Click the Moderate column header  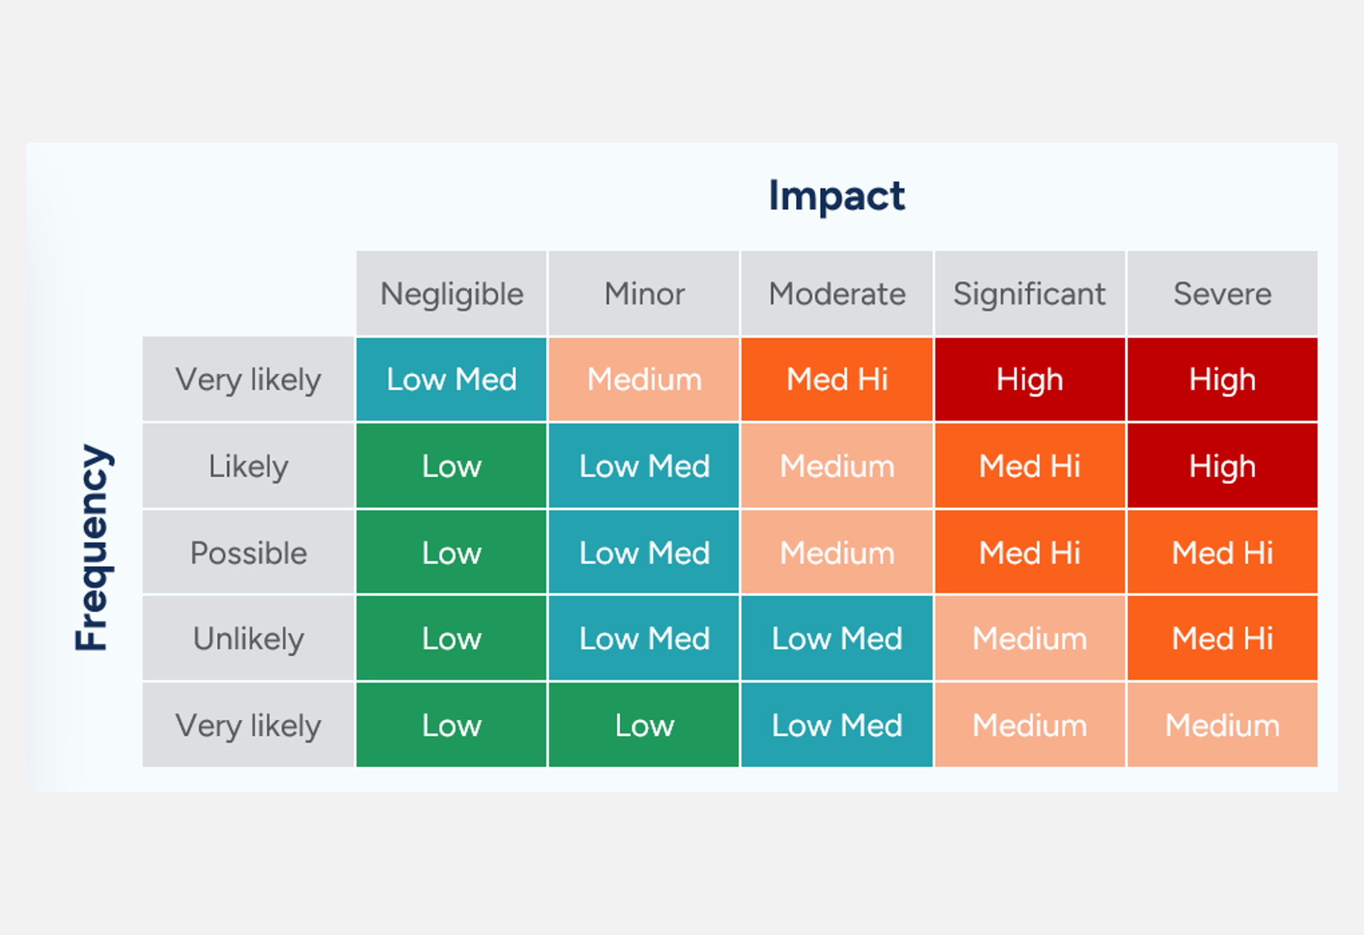(837, 294)
